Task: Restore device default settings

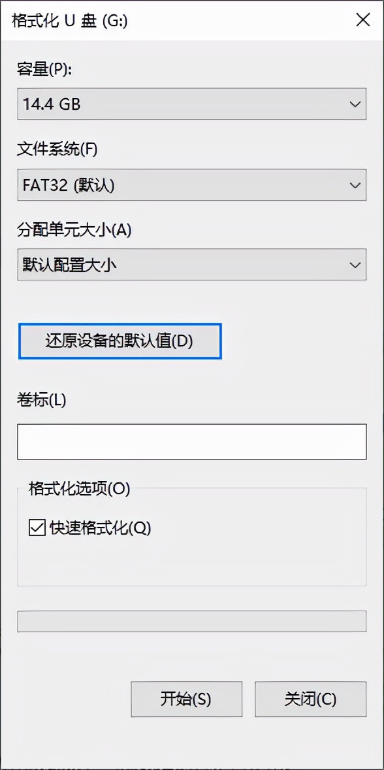Action: [120, 341]
